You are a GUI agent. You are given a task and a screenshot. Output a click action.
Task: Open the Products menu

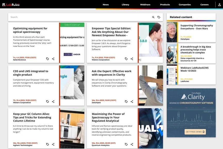(165, 5)
